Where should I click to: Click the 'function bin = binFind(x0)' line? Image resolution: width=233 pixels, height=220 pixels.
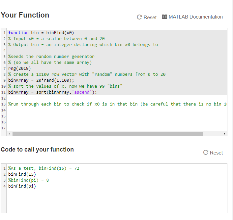41,33
